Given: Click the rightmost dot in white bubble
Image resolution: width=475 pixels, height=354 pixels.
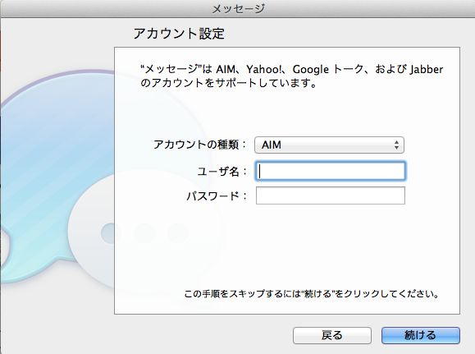Looking at the screenshot, I should coord(178,233).
